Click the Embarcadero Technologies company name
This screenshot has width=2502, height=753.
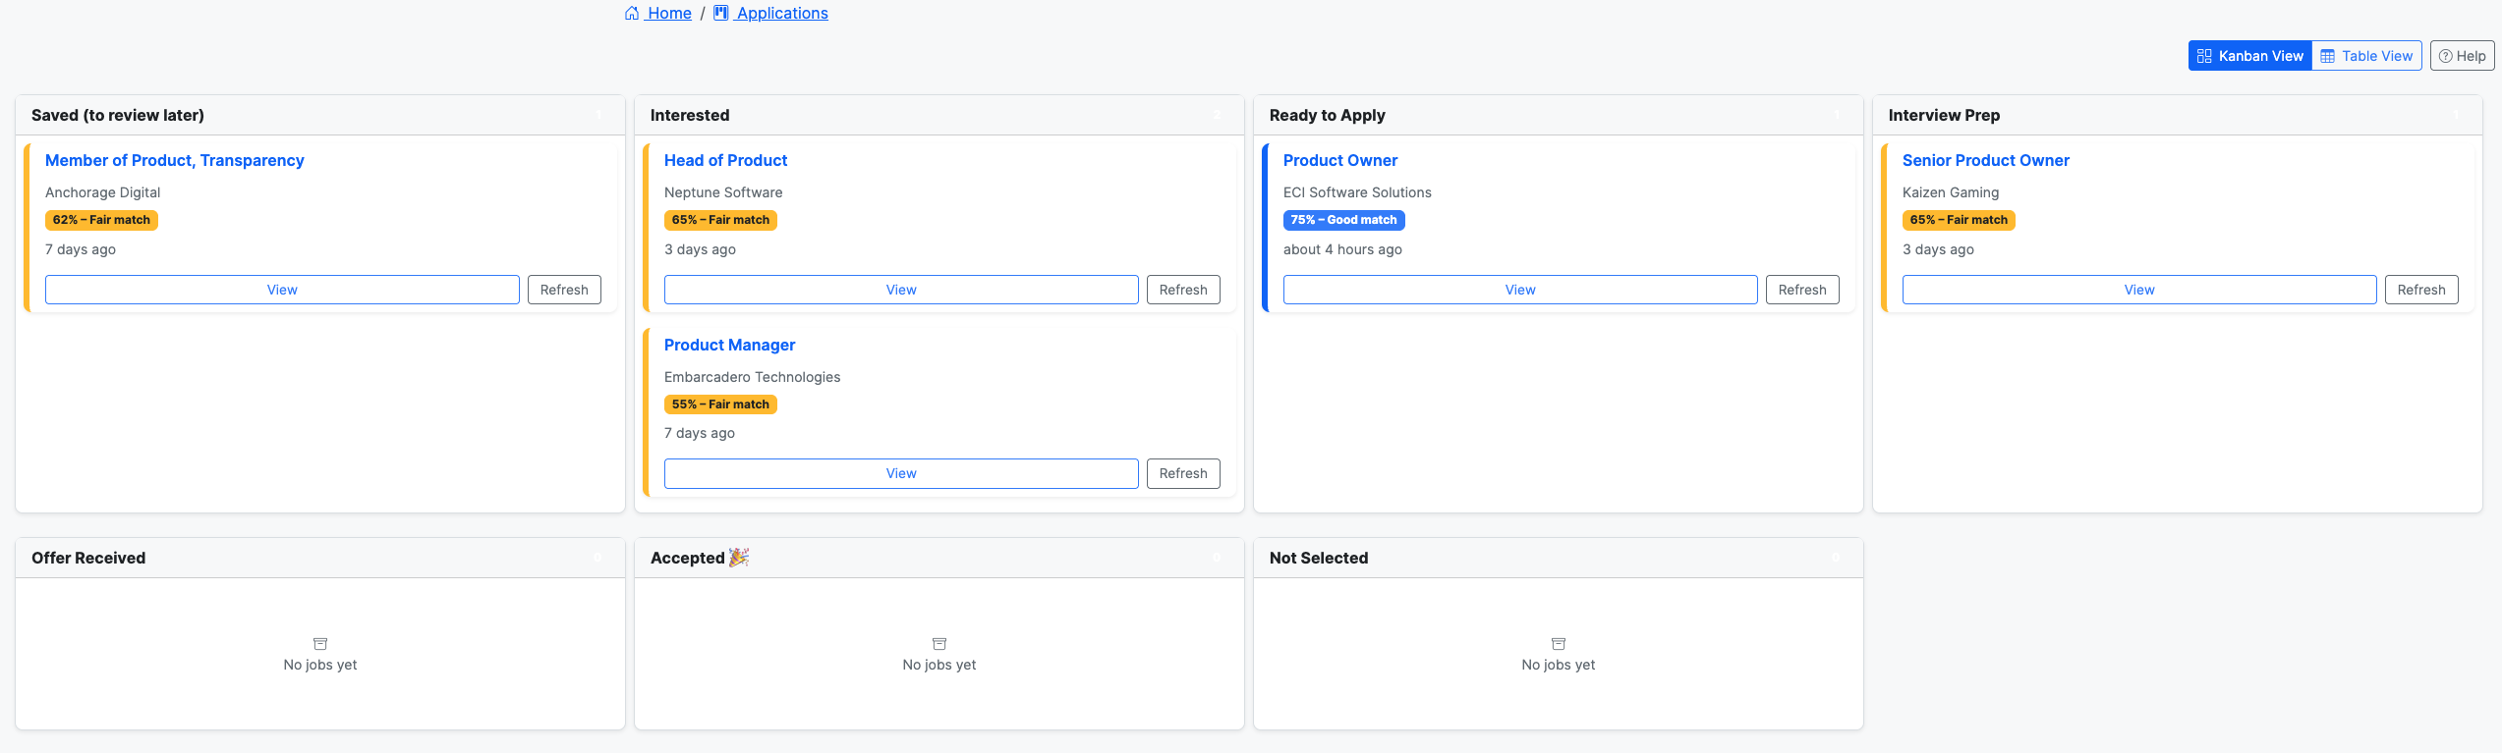(752, 377)
